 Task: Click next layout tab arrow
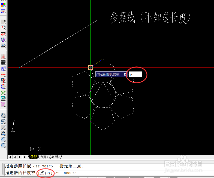pyautogui.click(x=20, y=157)
